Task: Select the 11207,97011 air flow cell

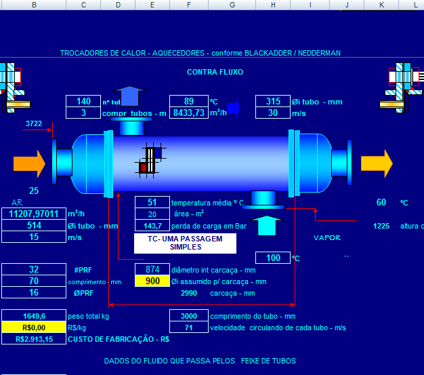Action: pyautogui.click(x=34, y=214)
